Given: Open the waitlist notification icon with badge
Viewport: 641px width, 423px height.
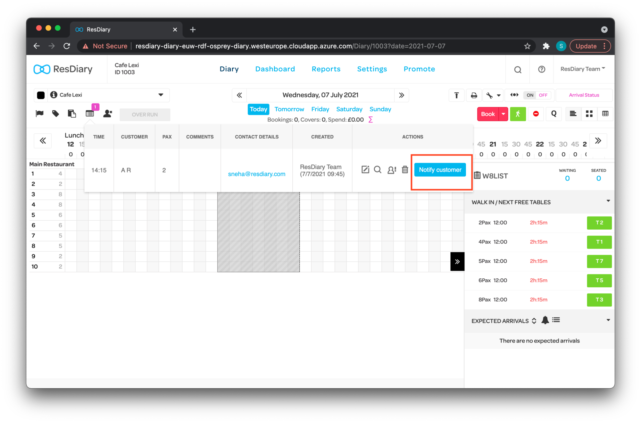Looking at the screenshot, I should [90, 114].
